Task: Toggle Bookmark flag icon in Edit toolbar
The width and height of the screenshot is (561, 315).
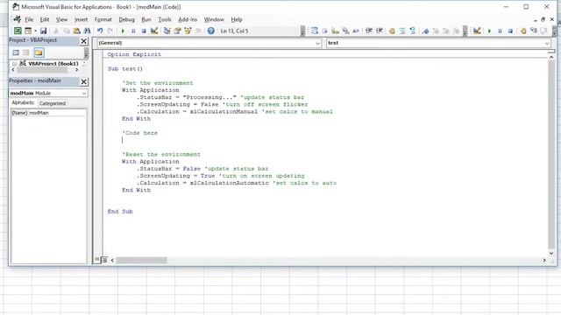Action: tap(425, 31)
